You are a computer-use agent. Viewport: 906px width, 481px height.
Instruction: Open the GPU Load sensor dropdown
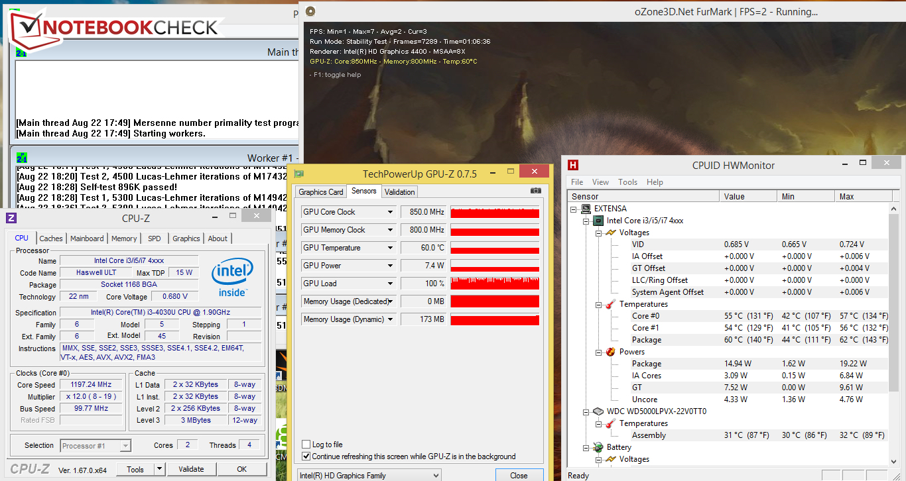(x=391, y=284)
